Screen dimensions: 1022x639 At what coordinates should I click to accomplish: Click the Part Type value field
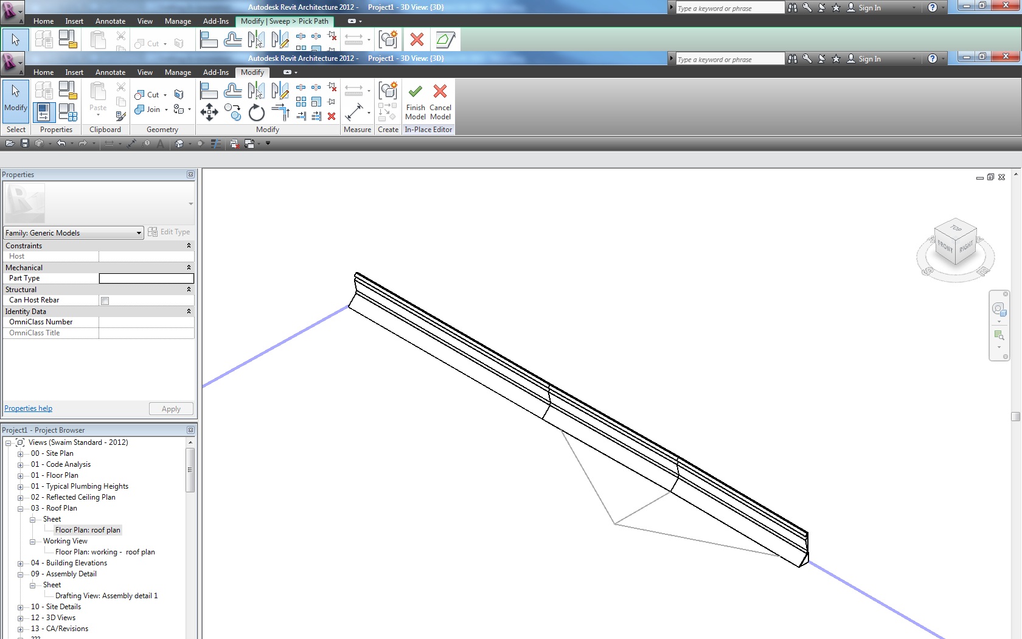[x=146, y=278]
